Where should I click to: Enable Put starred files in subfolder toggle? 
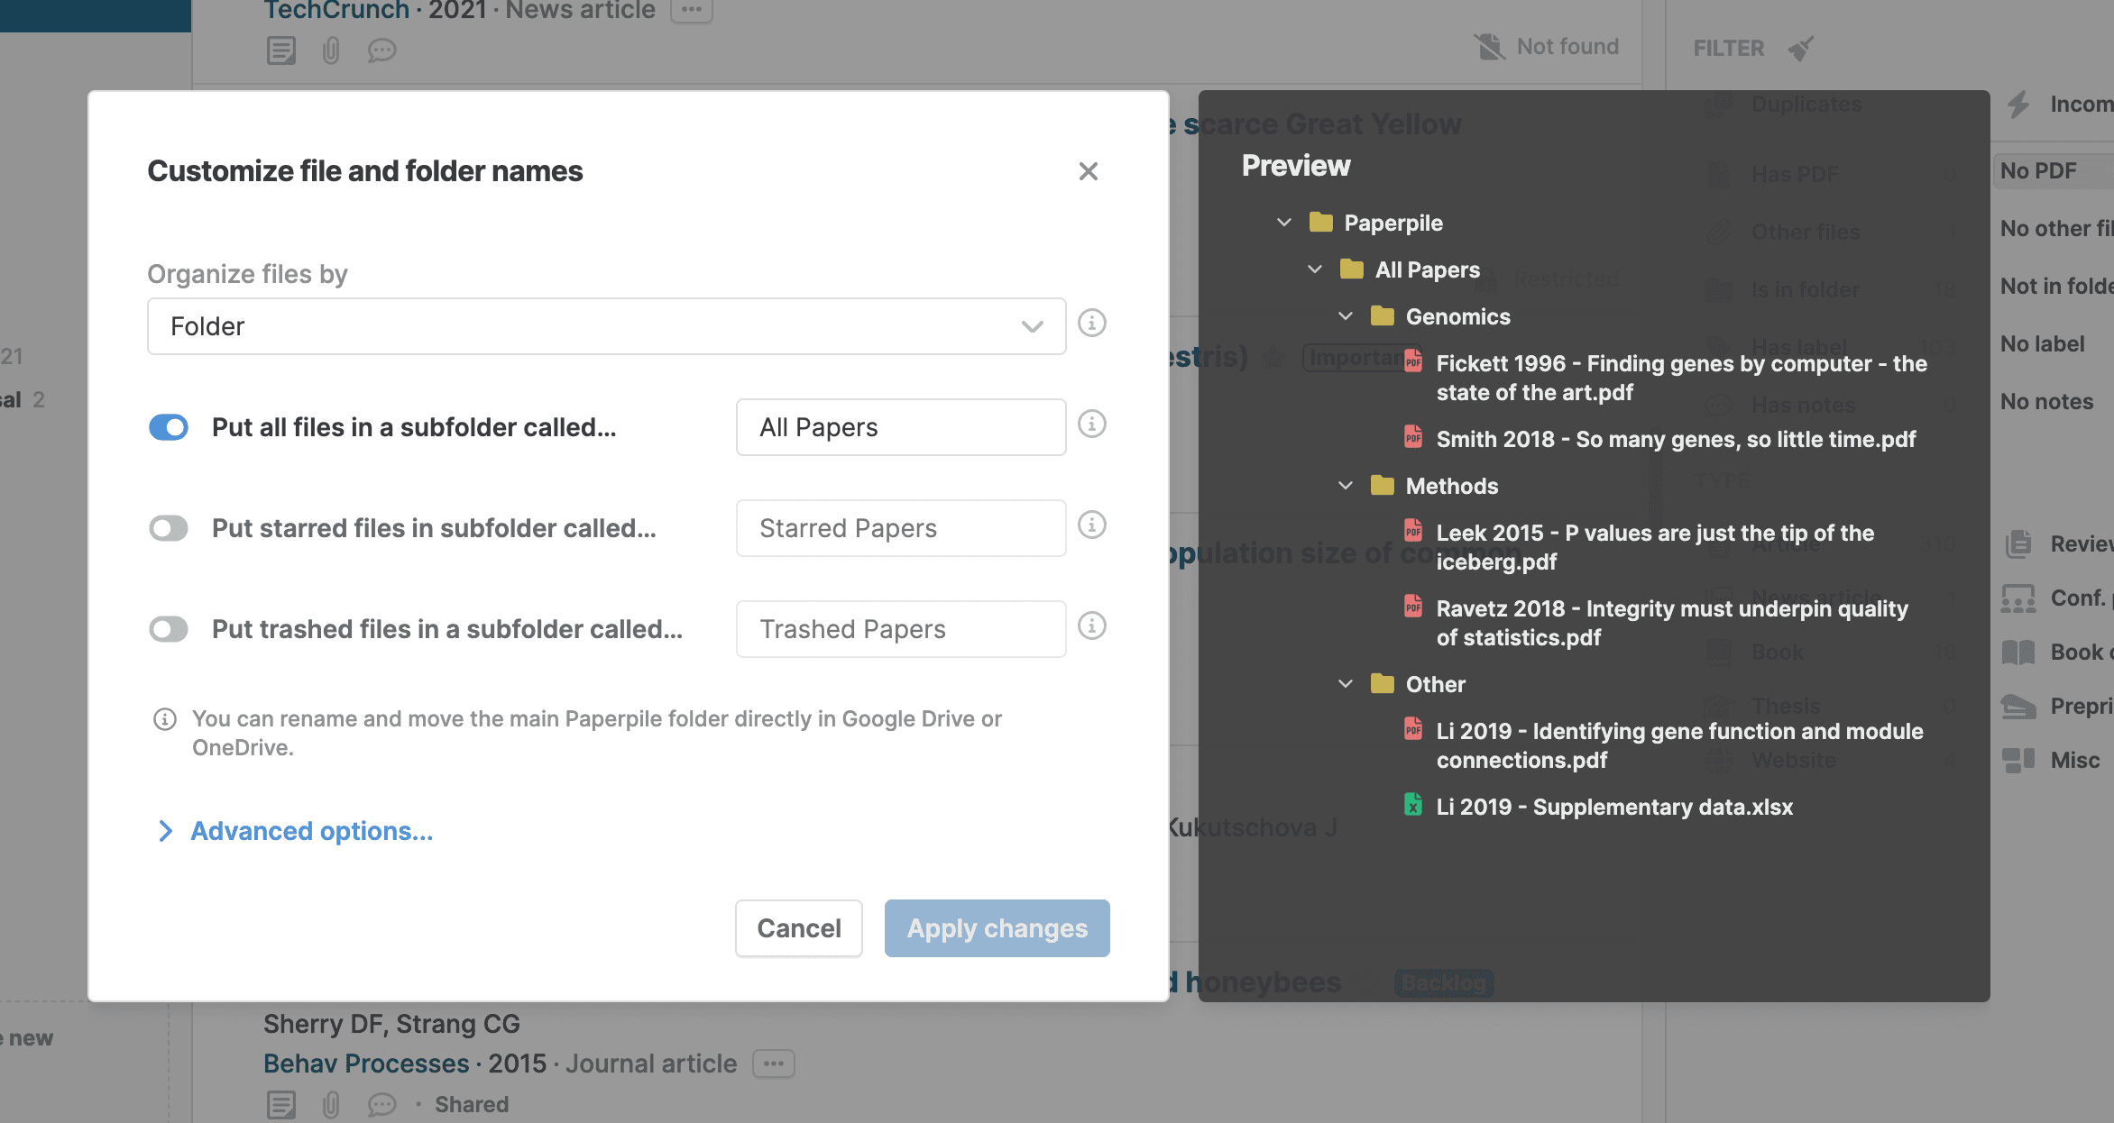pyautogui.click(x=169, y=528)
